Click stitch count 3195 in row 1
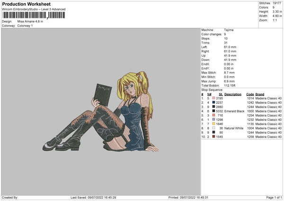The height and width of the screenshot is (201, 284). coord(219,98)
